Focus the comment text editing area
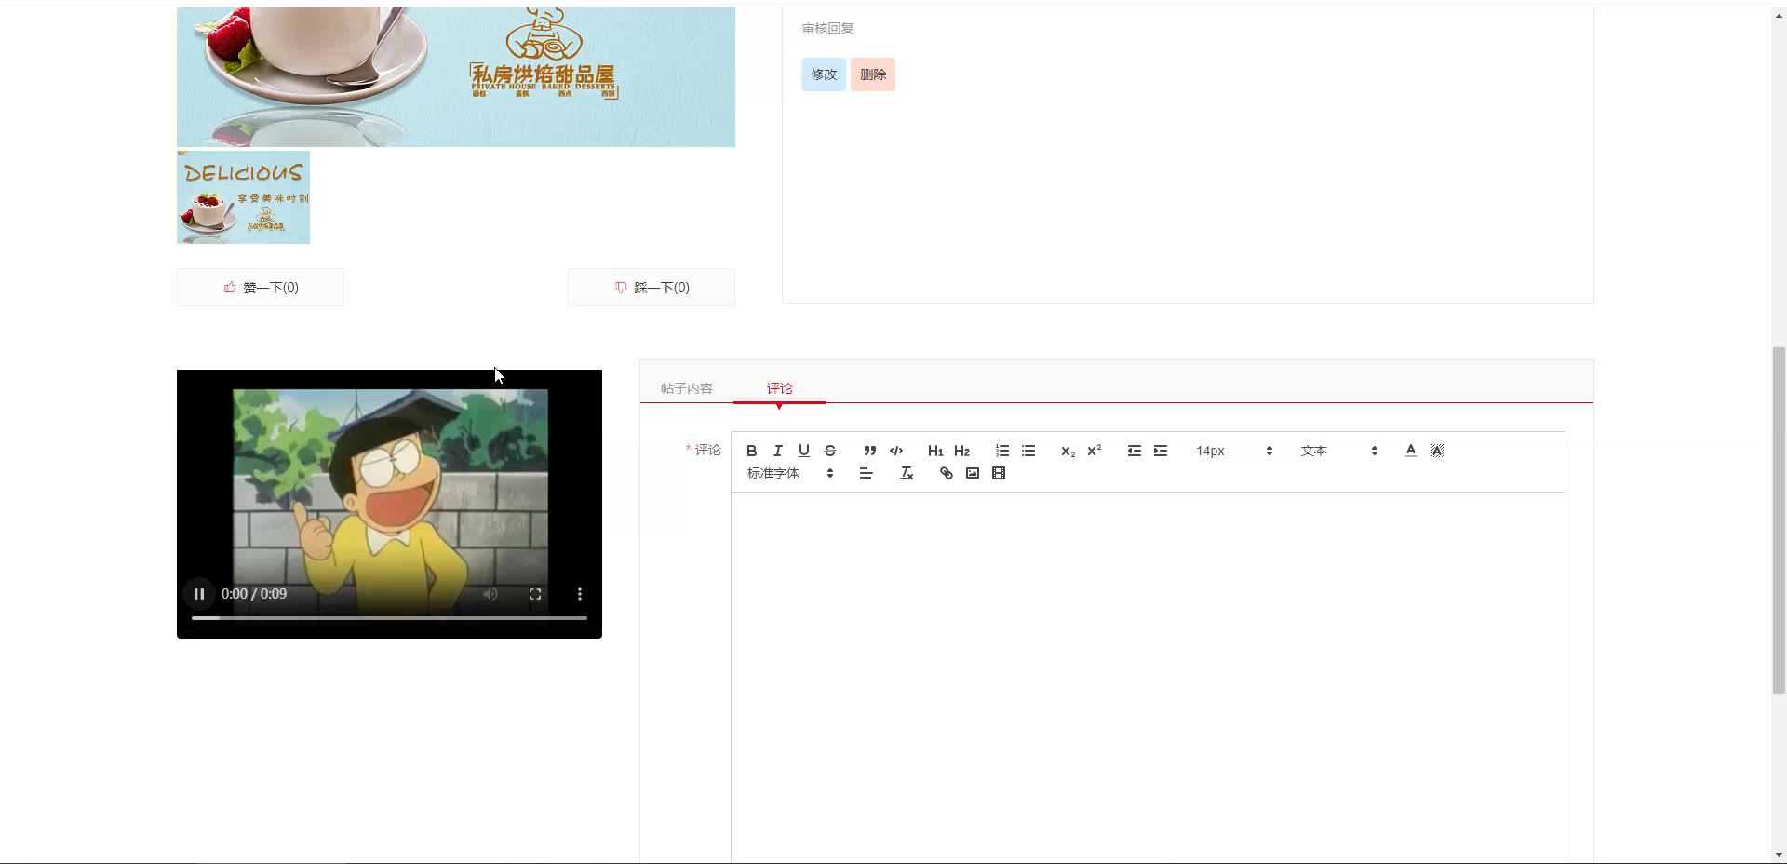Viewport: 1787px width, 864px height. (1148, 678)
